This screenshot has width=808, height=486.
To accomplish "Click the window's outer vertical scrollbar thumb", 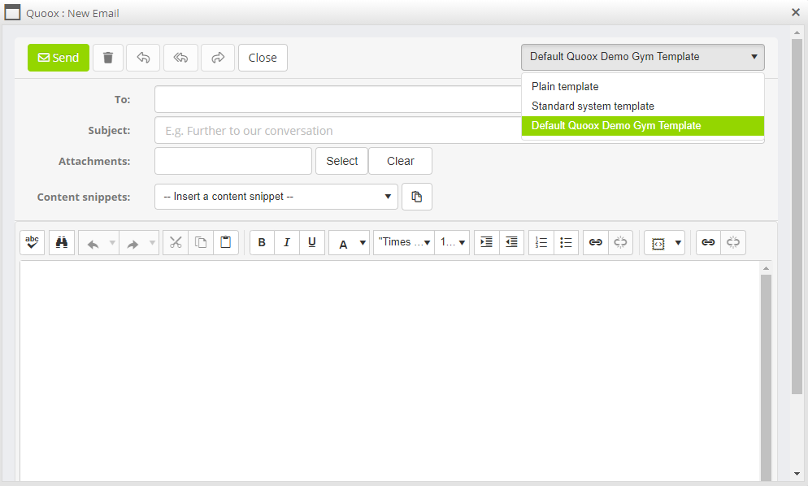I will click(x=797, y=216).
